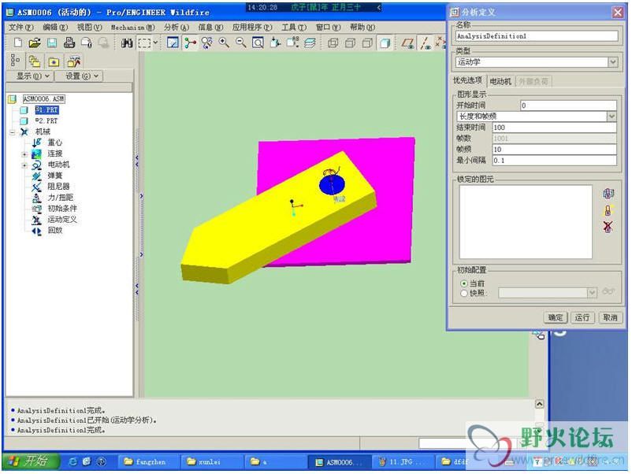Select P1.PRT in the model tree
Screen dimensions: 632x474
[46, 109]
